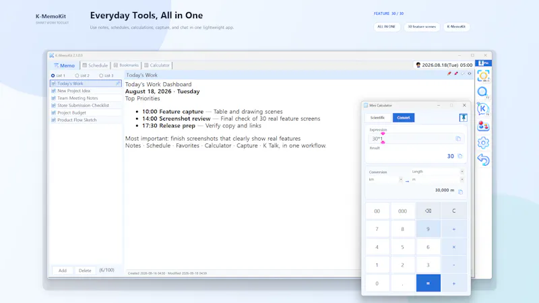Click the 9 key on the calculator

[428, 229]
